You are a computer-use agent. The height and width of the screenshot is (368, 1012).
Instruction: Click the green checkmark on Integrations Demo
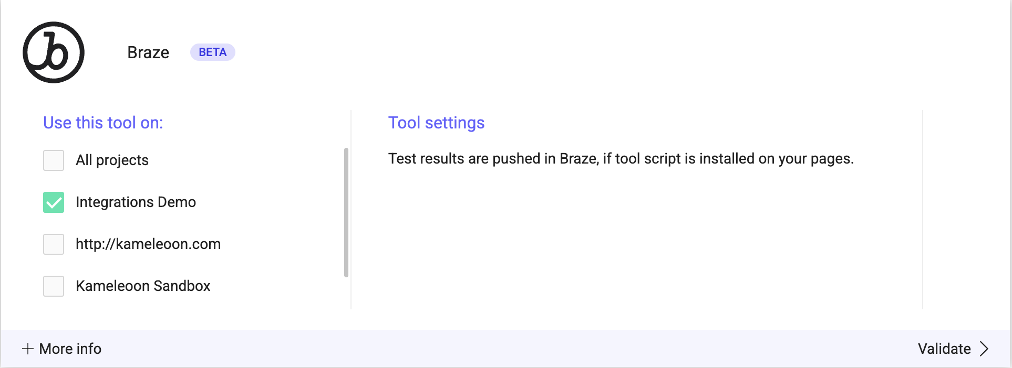[53, 202]
